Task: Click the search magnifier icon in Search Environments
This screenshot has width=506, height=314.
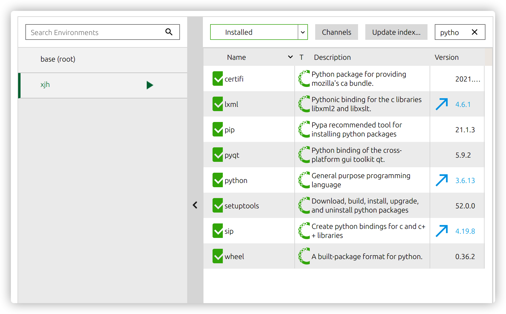Action: pyautogui.click(x=169, y=32)
